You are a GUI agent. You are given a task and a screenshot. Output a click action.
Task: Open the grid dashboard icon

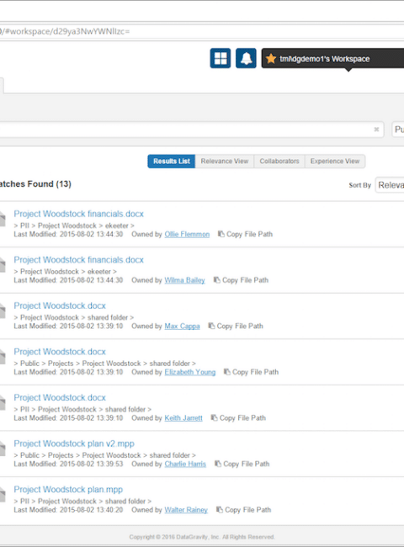[221, 58]
